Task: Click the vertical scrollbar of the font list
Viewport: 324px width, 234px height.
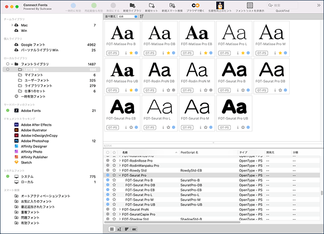Action: [322, 193]
